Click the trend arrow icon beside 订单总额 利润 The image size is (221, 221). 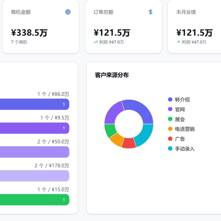95,42
